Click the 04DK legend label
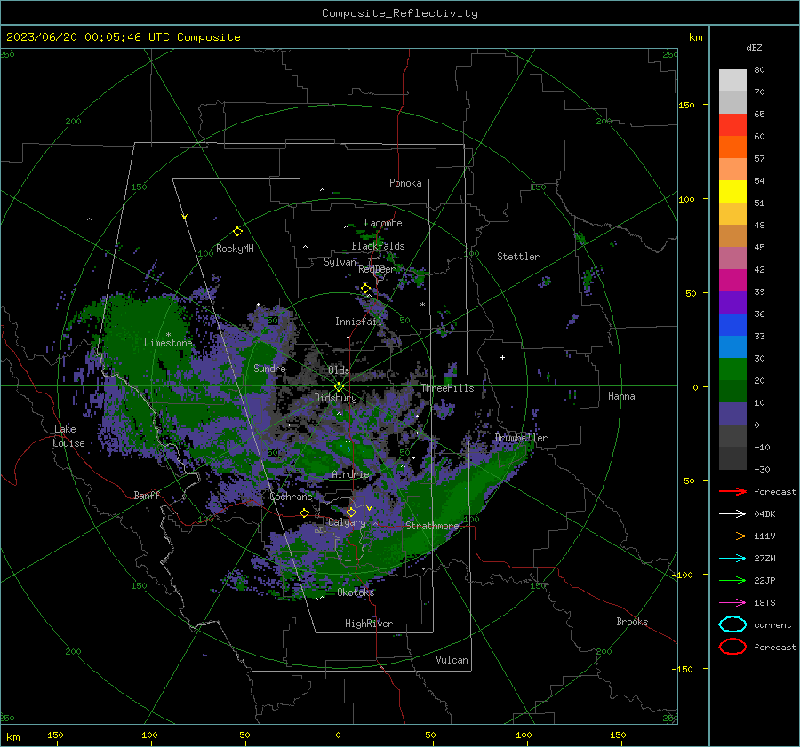800x747 pixels. click(764, 514)
